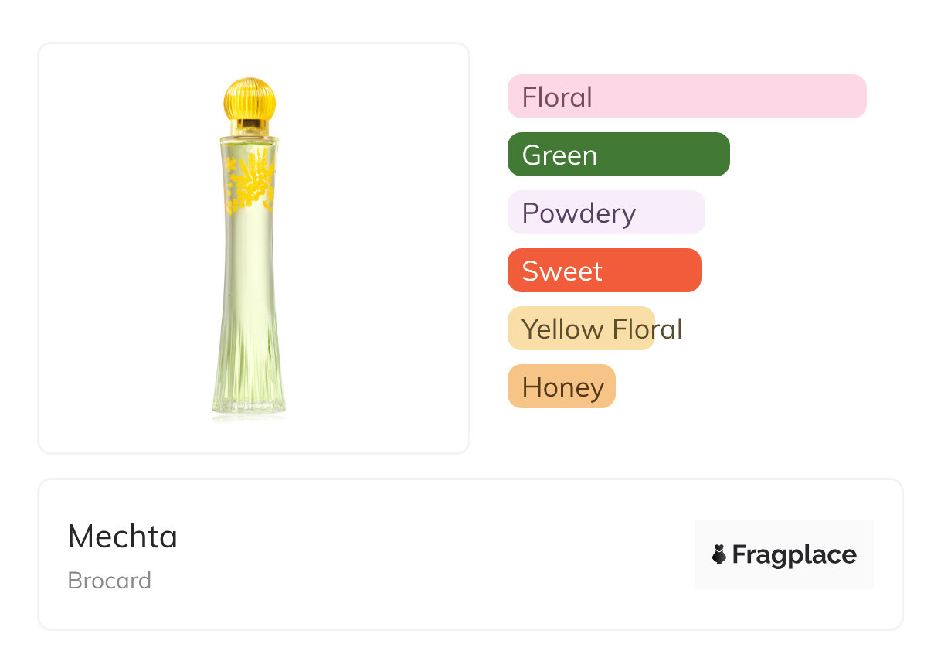Click the golden ribbed bottle cap

tap(250, 98)
